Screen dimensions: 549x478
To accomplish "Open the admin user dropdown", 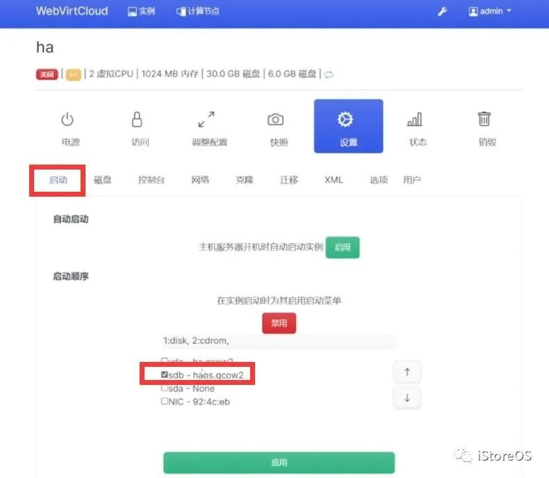I will click(x=490, y=12).
